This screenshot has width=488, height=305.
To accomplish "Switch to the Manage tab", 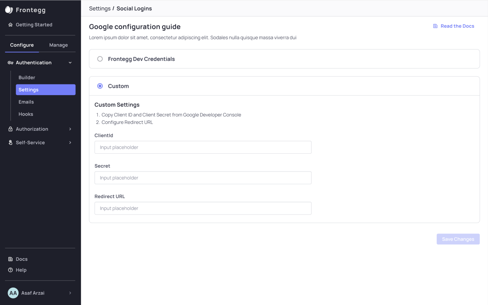I will coord(59,45).
